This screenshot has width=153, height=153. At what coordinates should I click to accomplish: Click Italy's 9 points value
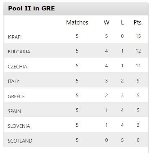coord(138,81)
